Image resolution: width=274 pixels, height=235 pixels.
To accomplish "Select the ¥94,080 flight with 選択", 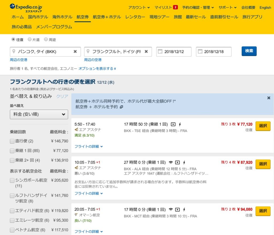I will (263, 211).
